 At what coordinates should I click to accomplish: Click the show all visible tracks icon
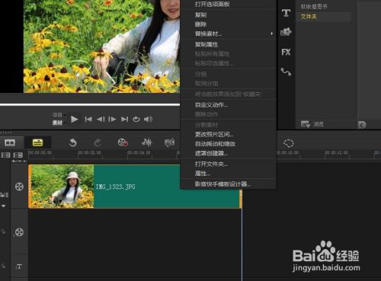coord(5,155)
